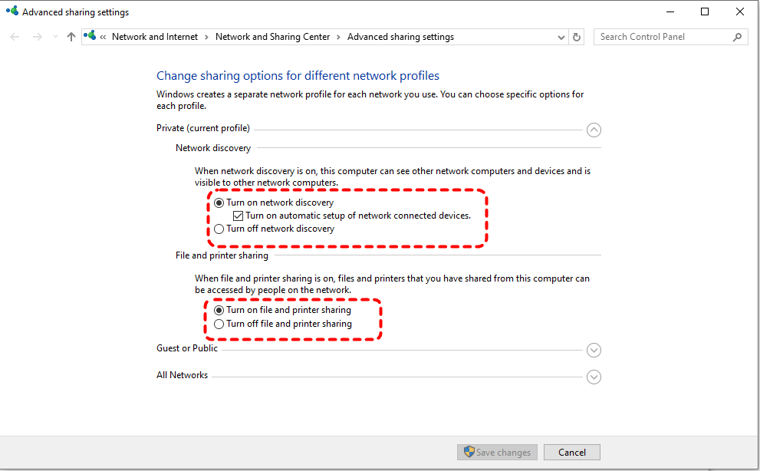Select Turn off network discovery

click(219, 229)
